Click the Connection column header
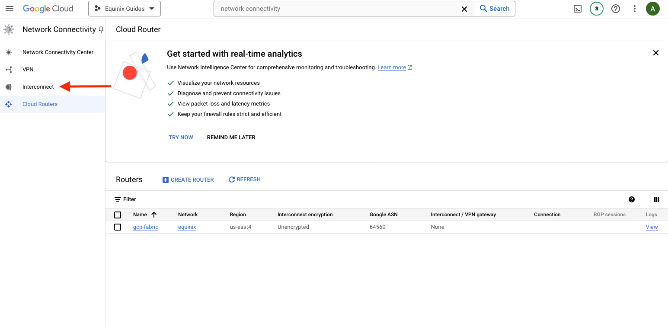This screenshot has width=668, height=327. pyautogui.click(x=547, y=215)
